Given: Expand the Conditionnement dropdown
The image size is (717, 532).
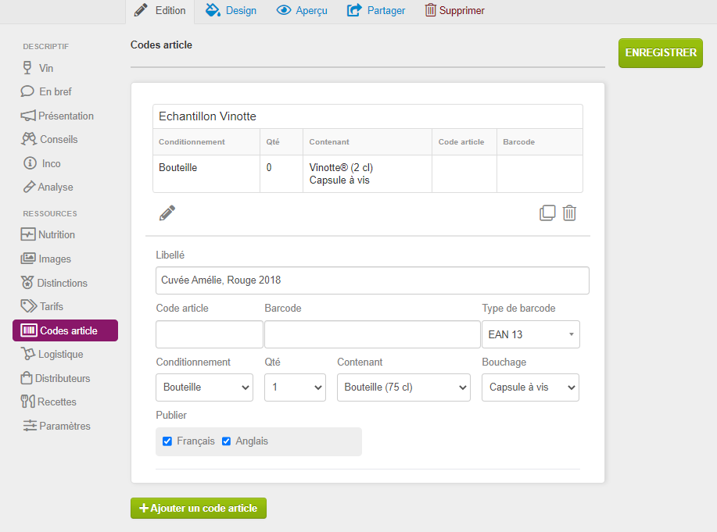Looking at the screenshot, I should click(x=204, y=387).
